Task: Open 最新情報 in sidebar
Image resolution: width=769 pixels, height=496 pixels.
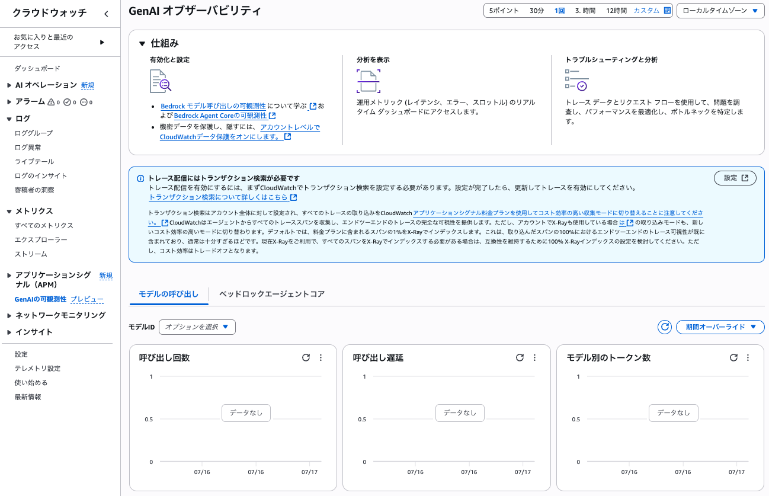Action: (28, 397)
